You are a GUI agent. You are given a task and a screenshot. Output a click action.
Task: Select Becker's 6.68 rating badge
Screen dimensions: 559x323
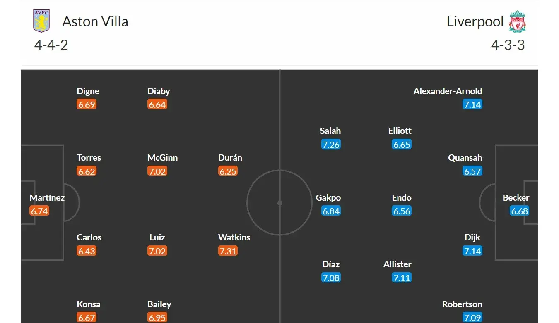click(x=520, y=211)
